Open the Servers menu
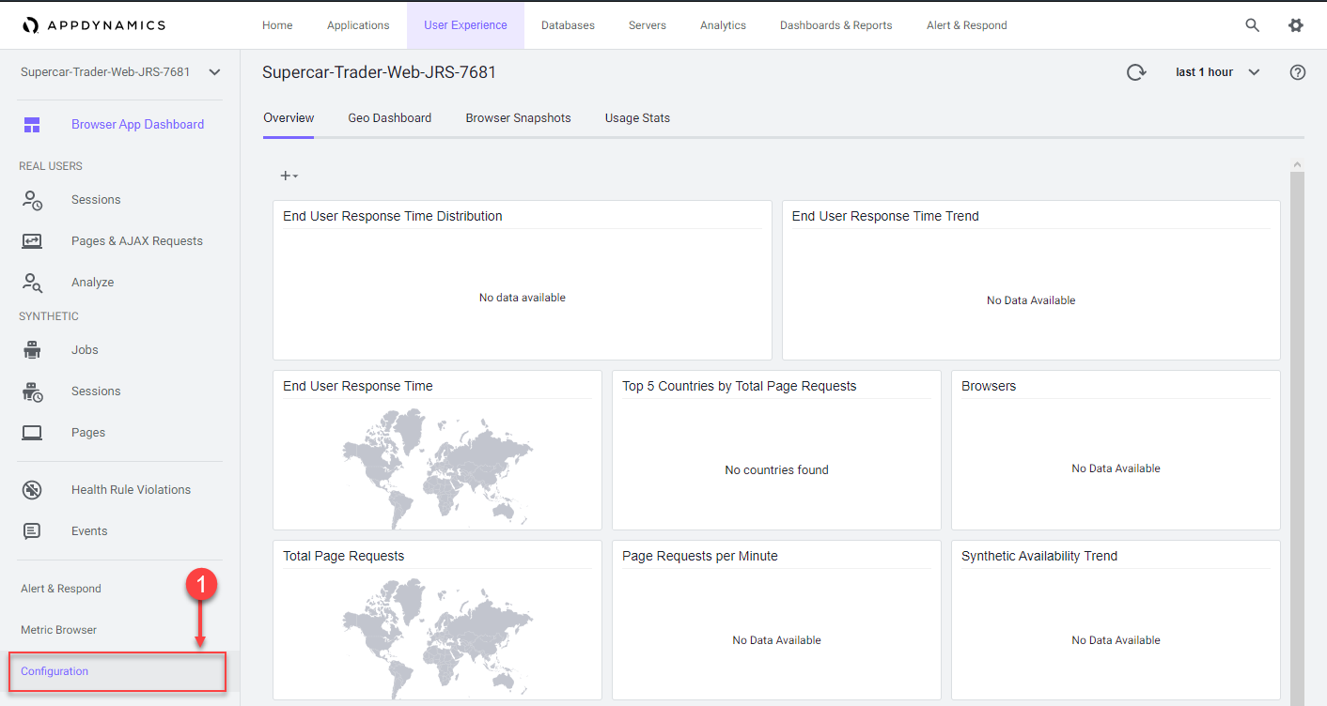This screenshot has width=1327, height=706. coord(648,25)
